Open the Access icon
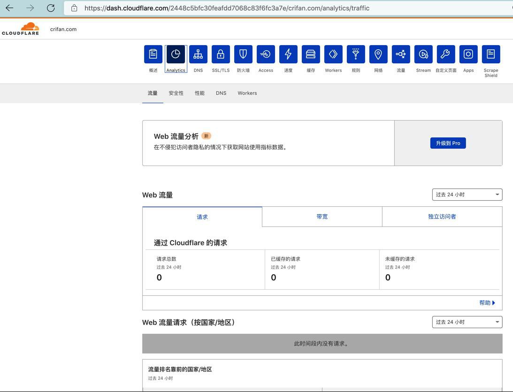513x392 pixels. [x=266, y=54]
